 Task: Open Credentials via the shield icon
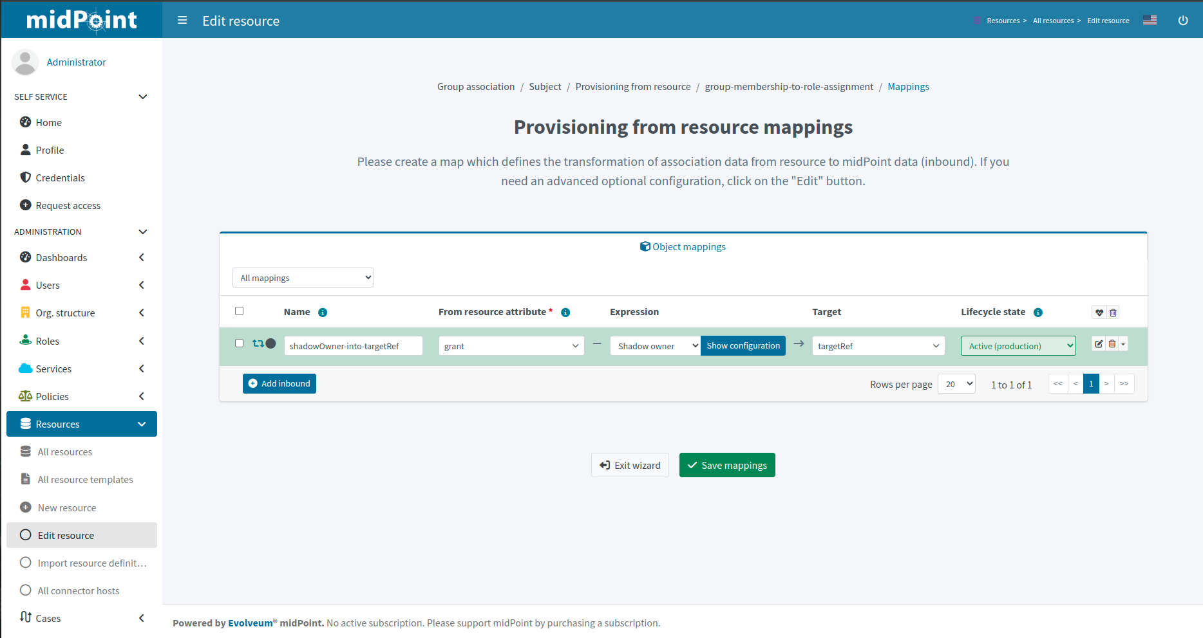pyautogui.click(x=26, y=178)
